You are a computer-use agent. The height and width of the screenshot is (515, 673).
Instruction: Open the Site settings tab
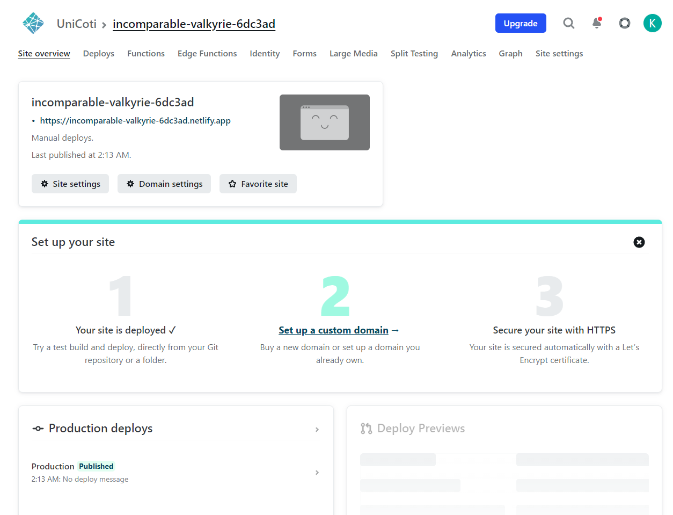click(x=559, y=54)
